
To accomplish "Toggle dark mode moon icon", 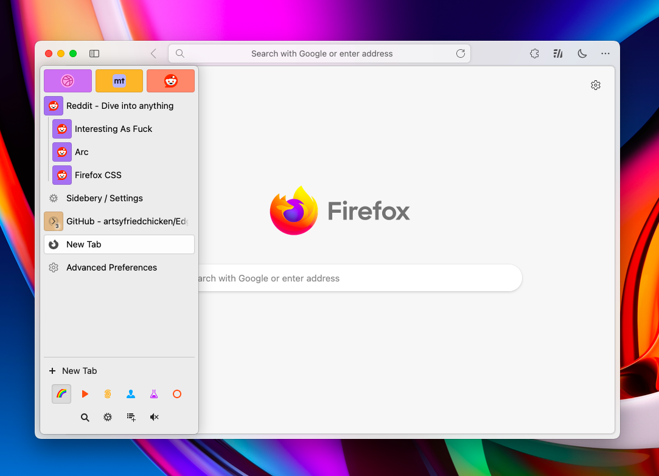I will point(582,53).
